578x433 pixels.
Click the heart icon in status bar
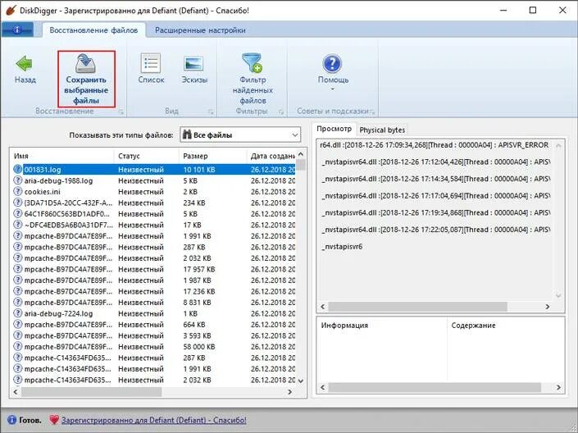point(54,420)
